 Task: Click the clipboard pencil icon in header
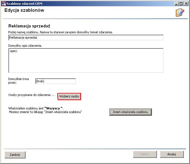coord(180,12)
